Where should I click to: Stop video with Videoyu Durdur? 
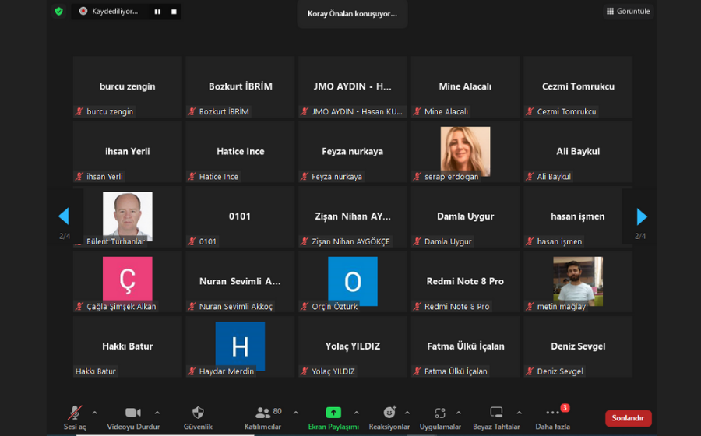coord(133,417)
